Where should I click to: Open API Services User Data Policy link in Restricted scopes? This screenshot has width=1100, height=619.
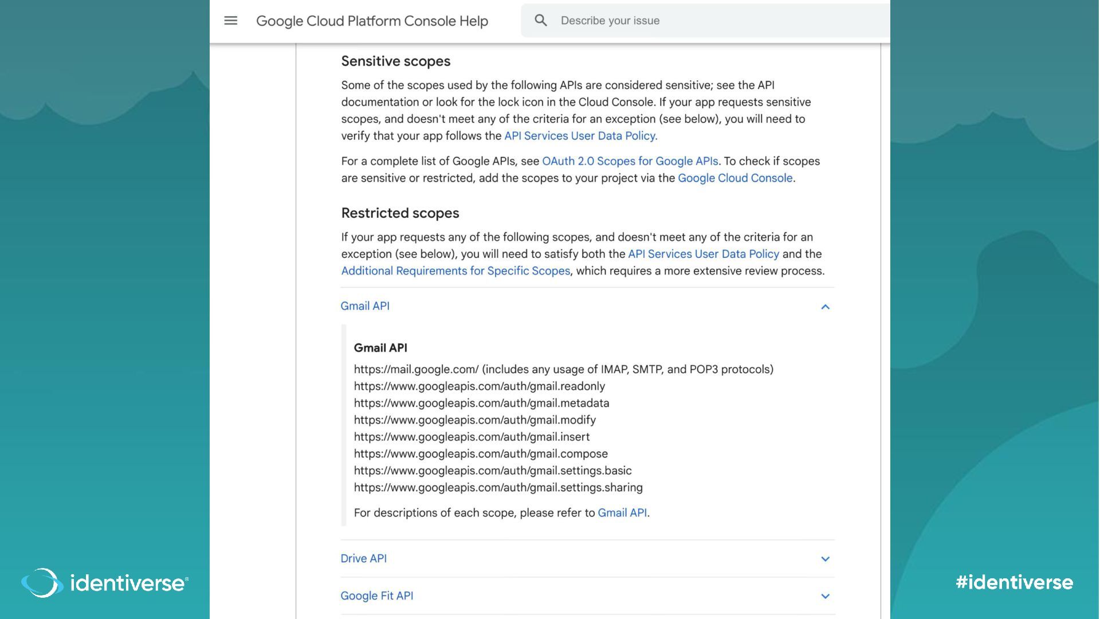click(x=704, y=254)
